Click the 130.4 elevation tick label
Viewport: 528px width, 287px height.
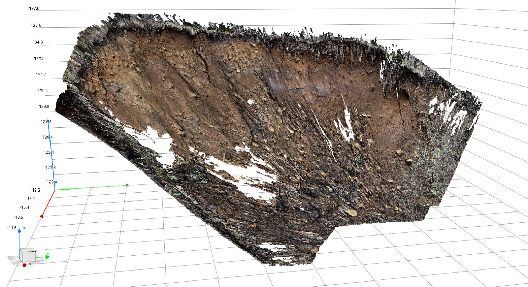coord(43,91)
